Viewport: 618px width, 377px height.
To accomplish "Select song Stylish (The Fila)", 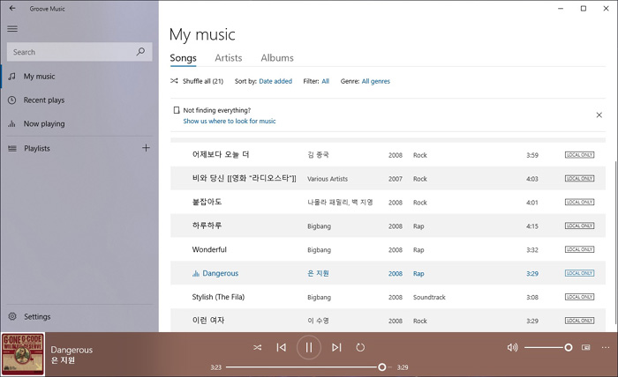I will tap(388, 297).
